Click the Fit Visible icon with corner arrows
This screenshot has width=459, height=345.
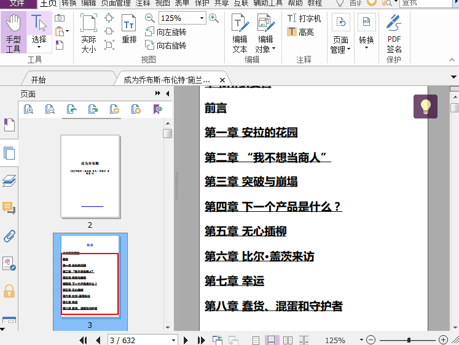(x=109, y=45)
